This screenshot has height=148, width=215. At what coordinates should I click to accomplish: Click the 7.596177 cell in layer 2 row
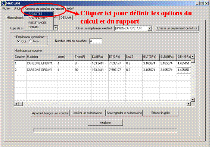(x=117, y=70)
